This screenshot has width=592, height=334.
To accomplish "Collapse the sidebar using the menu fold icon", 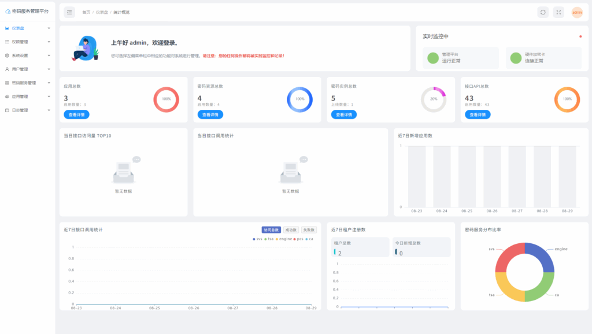I will [x=69, y=12].
